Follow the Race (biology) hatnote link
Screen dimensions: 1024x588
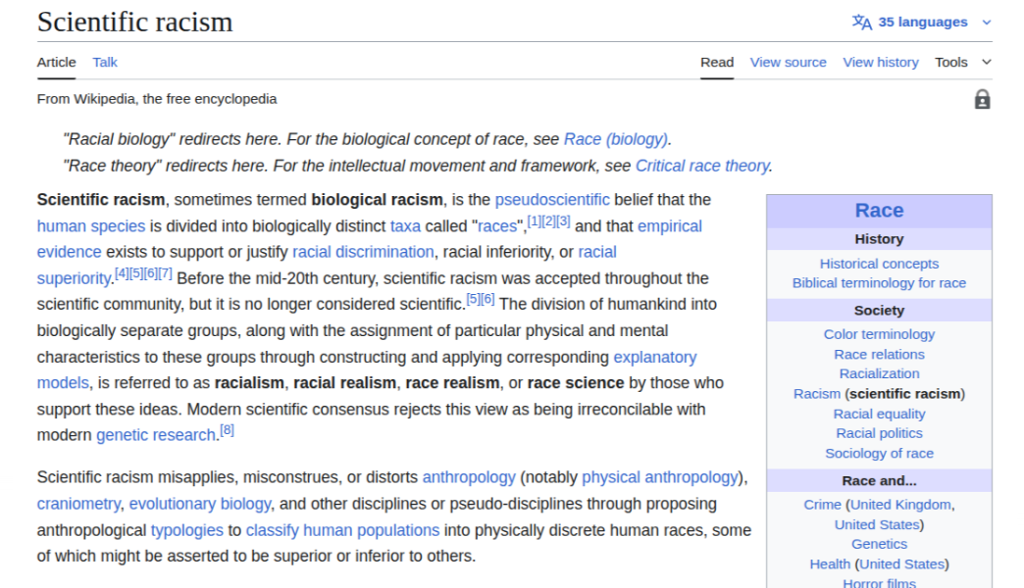tap(615, 139)
